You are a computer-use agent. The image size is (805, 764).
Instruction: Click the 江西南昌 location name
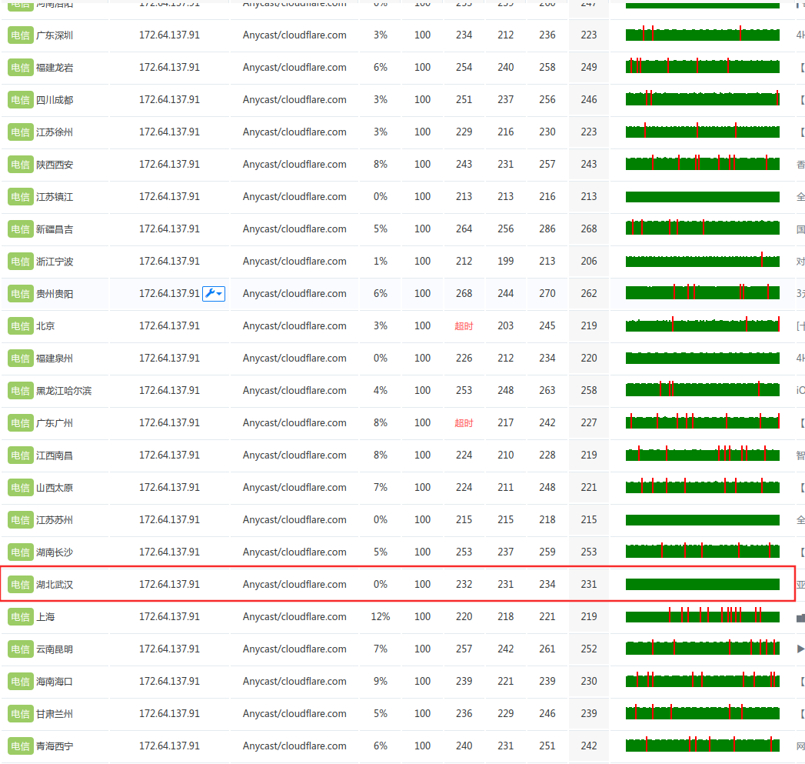click(x=55, y=455)
